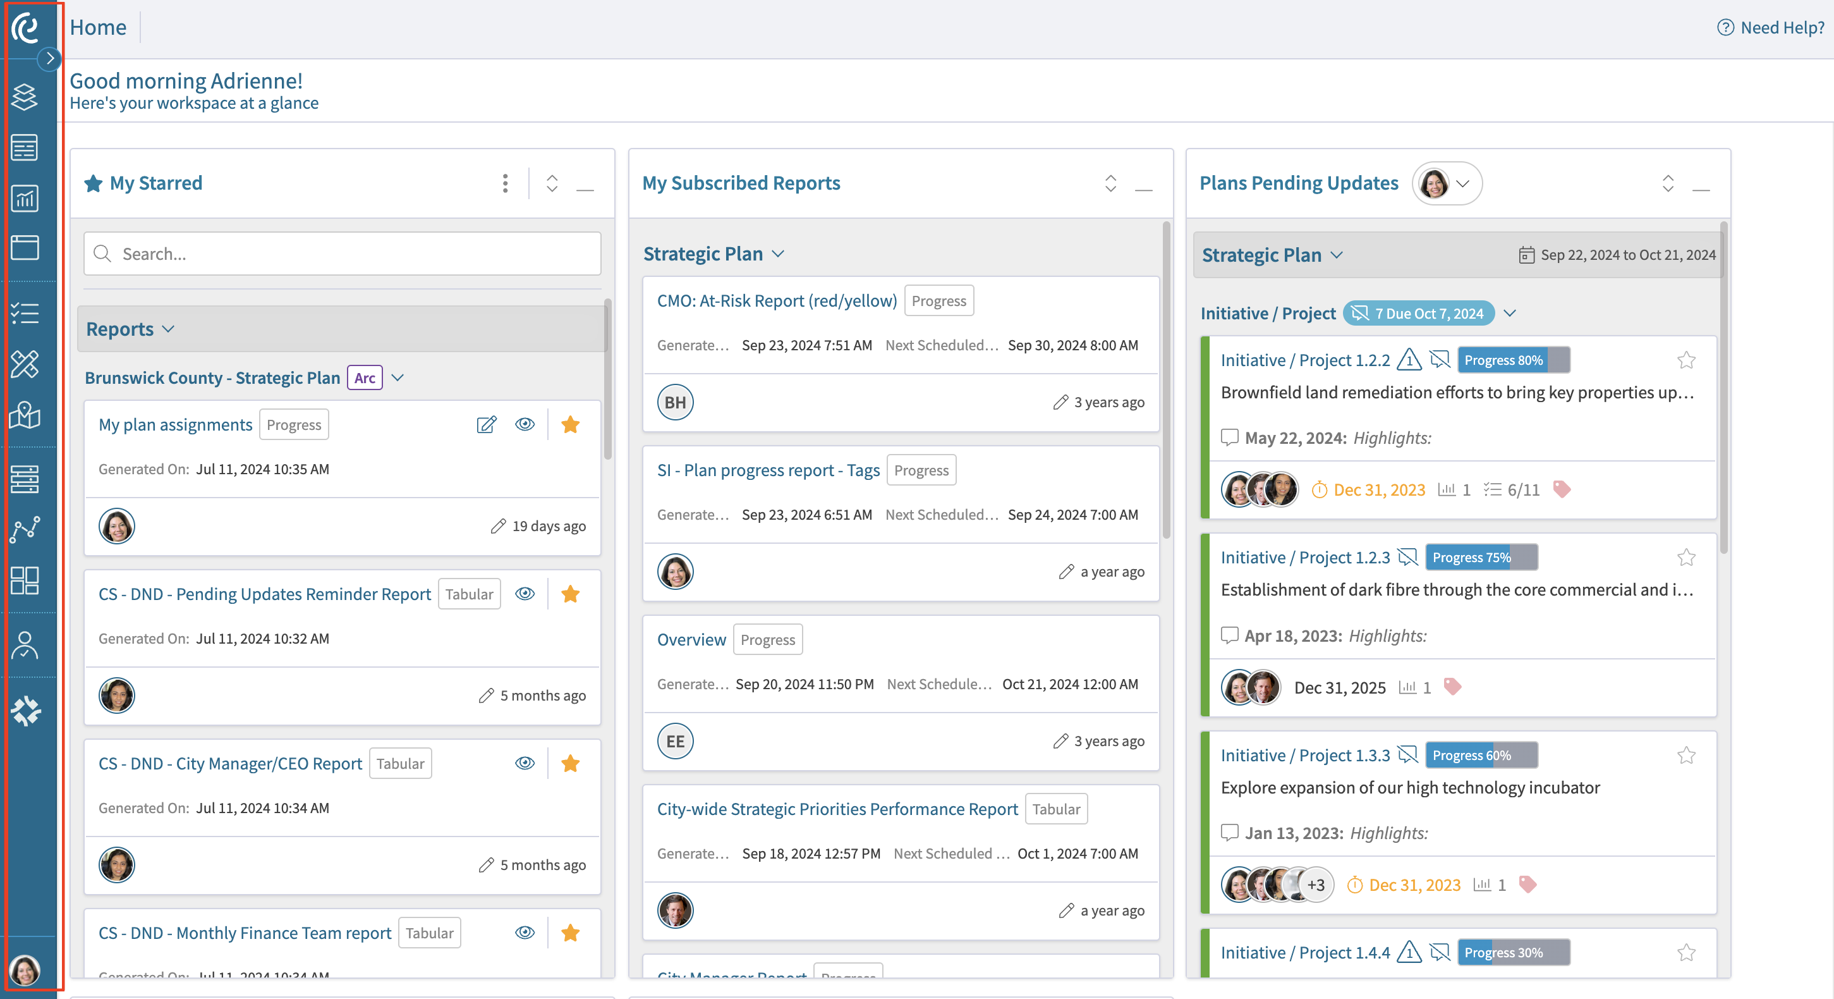Click the comment icon beside May 22, 2024

[1230, 437]
